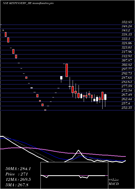Screen dimensions: 135x189
Task: Pick the 307.87 price label
Action: (x=126, y=60)
